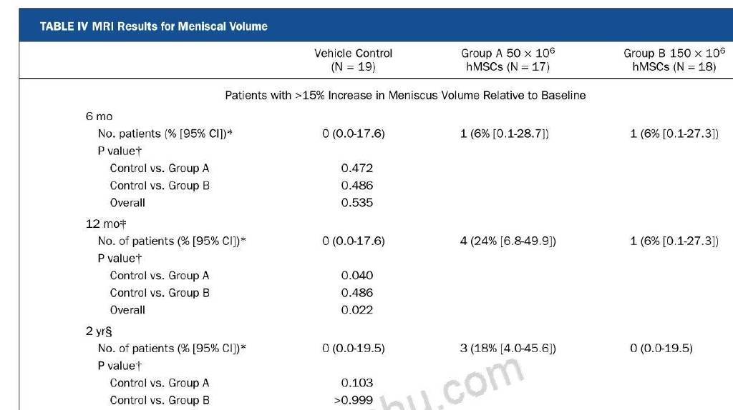Select the 0.022 overall P value
Image resolution: width=733 pixels, height=410 pixels.
(356, 310)
